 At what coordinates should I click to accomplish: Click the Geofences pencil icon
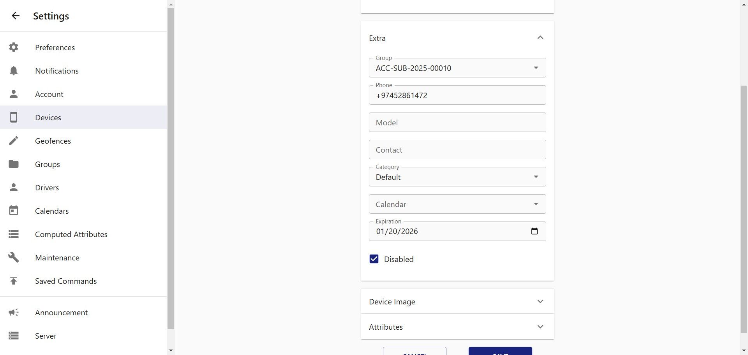14,141
